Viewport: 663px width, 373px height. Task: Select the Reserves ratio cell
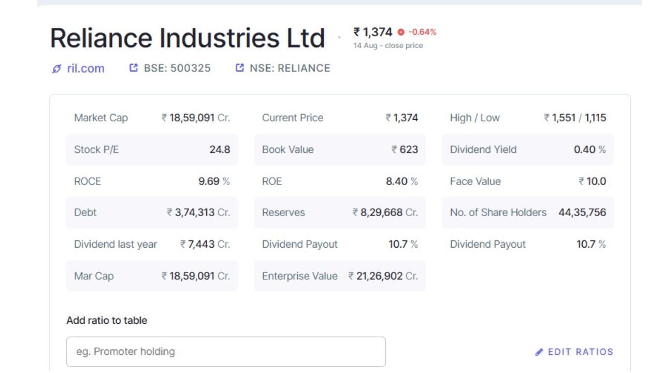tap(340, 212)
